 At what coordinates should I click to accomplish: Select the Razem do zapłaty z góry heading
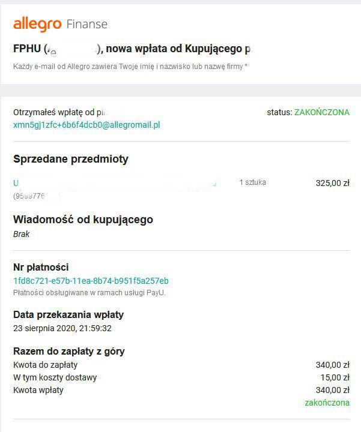69,352
